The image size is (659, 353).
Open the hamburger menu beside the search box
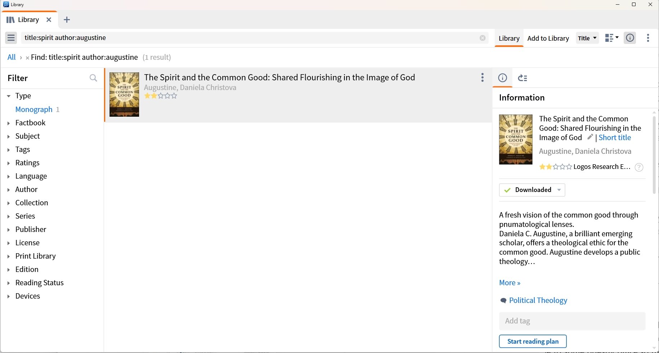(x=11, y=38)
